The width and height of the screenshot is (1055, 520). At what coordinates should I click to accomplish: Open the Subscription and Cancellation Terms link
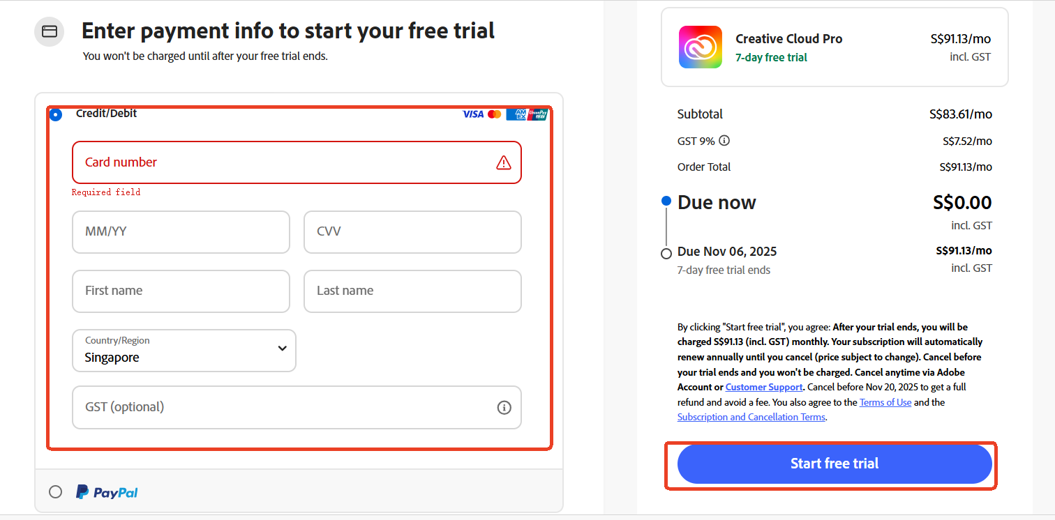(x=751, y=416)
